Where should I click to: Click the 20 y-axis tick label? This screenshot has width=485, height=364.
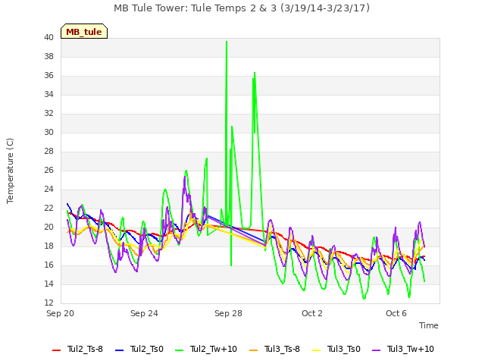tap(48, 227)
